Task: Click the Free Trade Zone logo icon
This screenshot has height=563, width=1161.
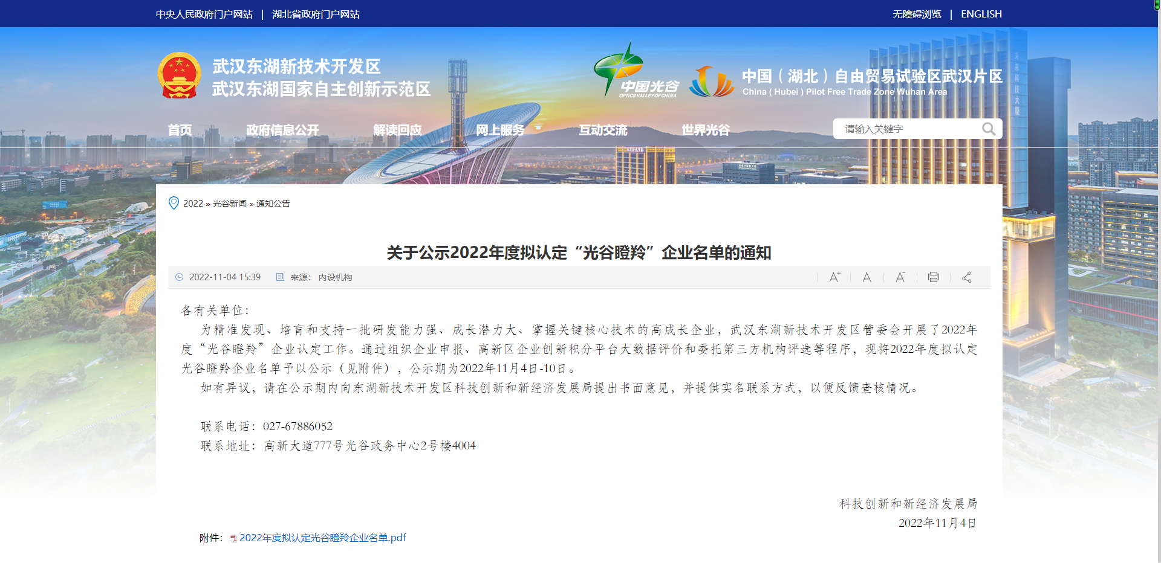Action: coord(712,82)
